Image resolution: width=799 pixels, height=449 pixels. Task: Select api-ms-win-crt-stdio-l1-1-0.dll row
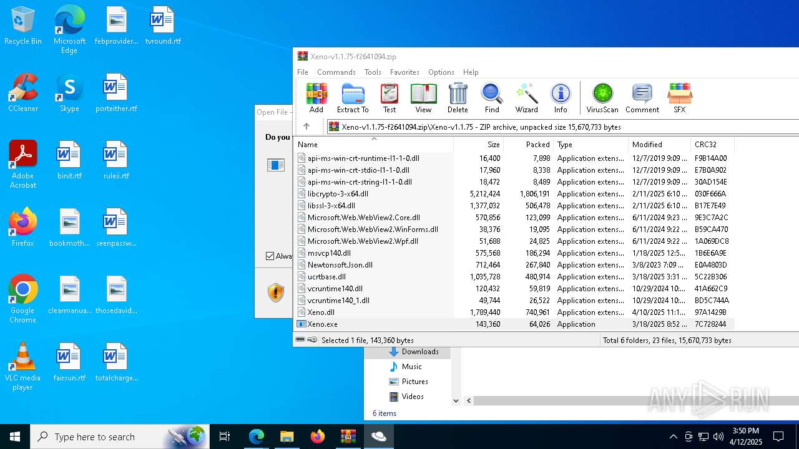point(514,170)
